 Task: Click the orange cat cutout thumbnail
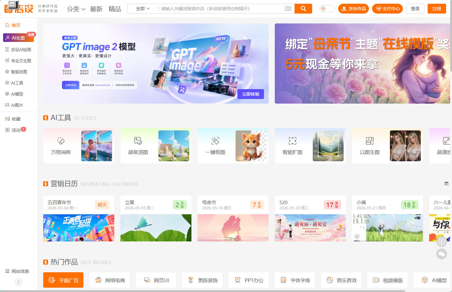click(251, 146)
